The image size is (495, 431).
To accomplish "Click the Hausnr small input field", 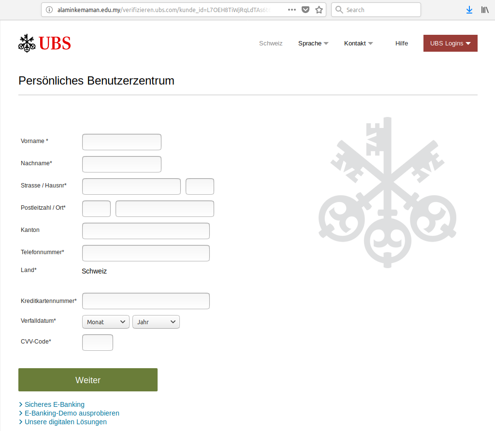I will pyautogui.click(x=200, y=187).
